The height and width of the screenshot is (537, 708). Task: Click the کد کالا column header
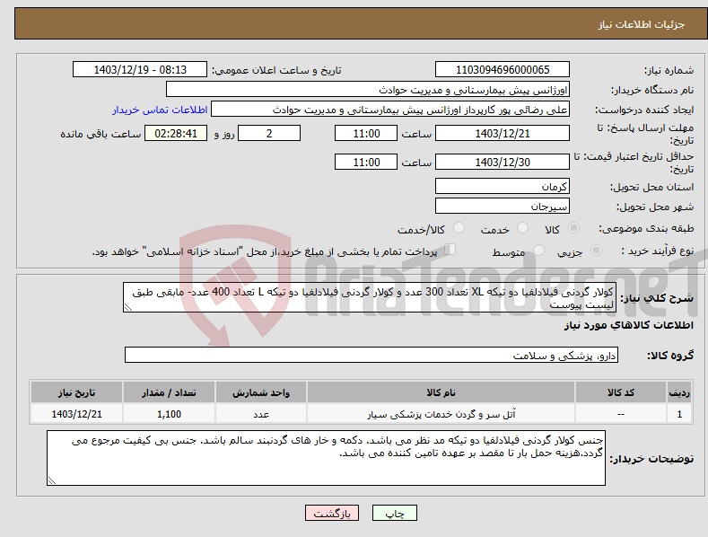621,392
